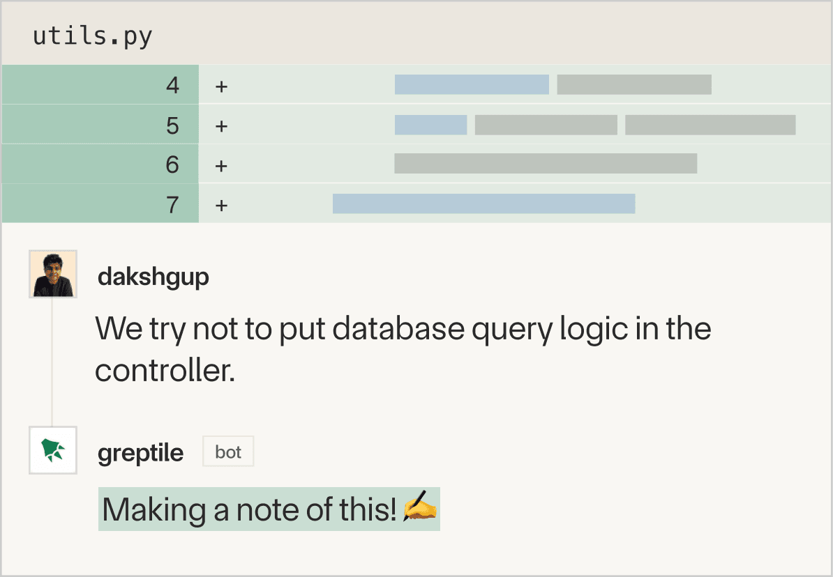Click the first blue code block on line 4
Screen dimensions: 833x577
pos(472,84)
